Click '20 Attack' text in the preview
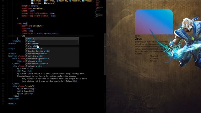The width and height of the screenshot is (201, 113). click(154, 56)
